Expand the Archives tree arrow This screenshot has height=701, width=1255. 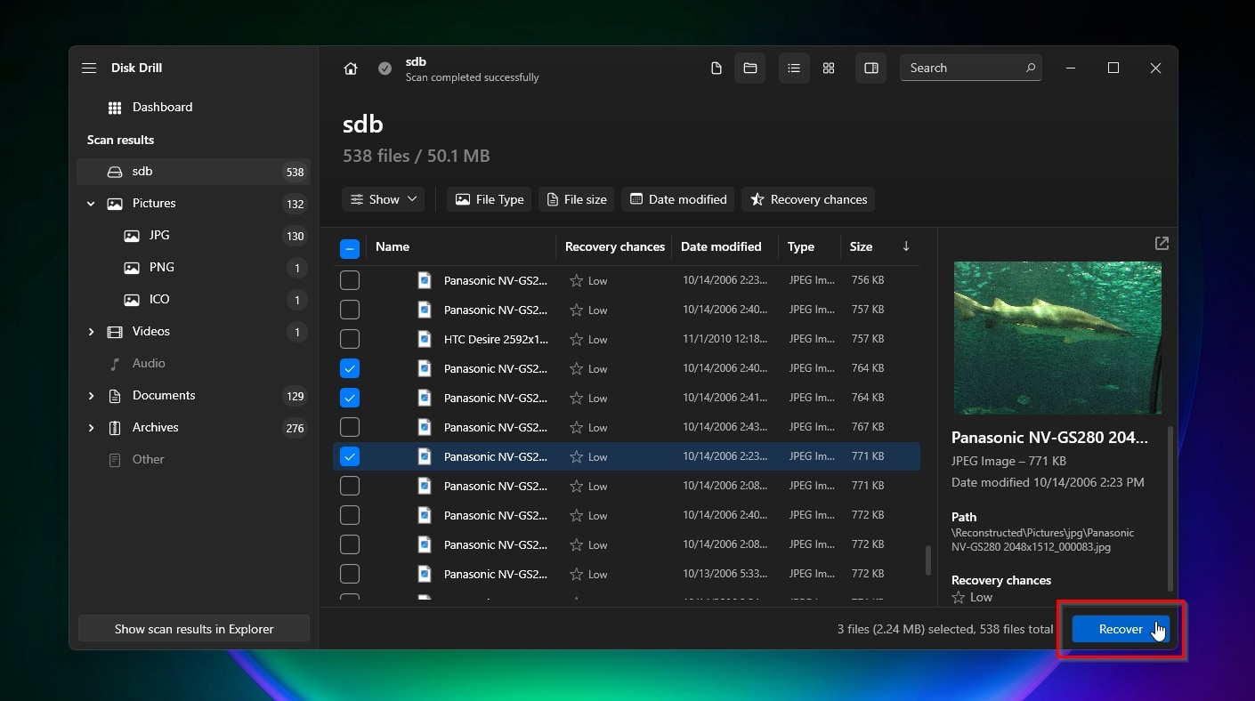pos(91,428)
